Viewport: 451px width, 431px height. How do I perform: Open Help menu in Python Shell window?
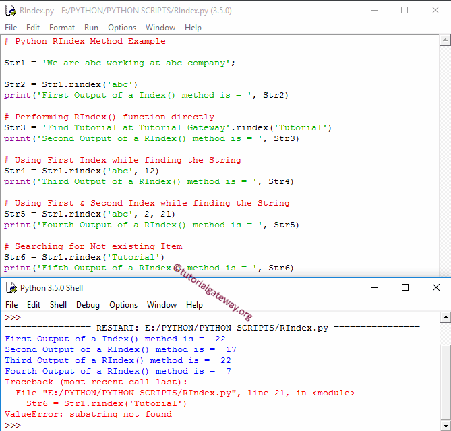pos(194,305)
